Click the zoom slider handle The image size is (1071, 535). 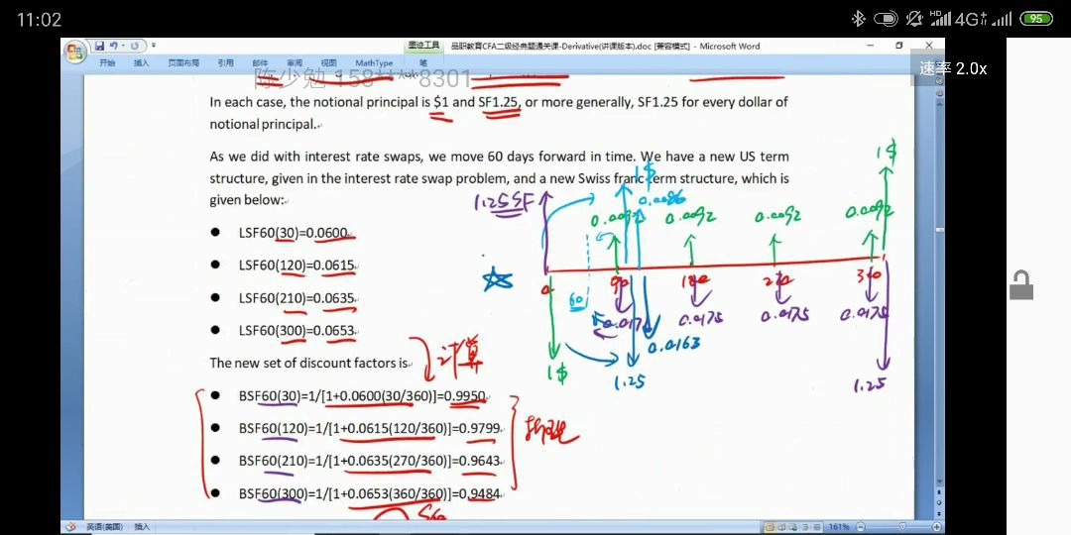point(902,527)
